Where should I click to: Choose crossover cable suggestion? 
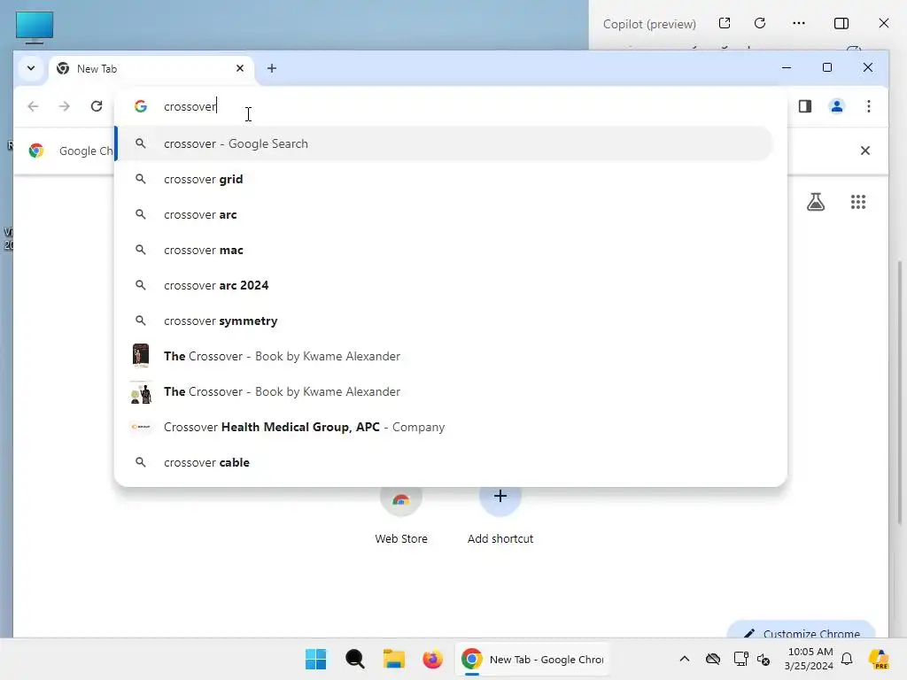[445, 462]
